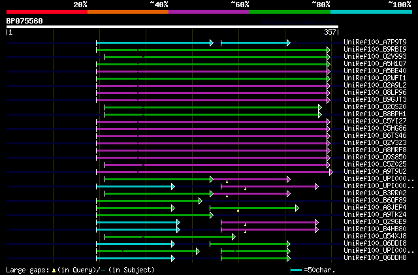This screenshot has width=418, height=275.
Task: Select the UniRef100_Q2A9L2 label
Action: point(375,86)
